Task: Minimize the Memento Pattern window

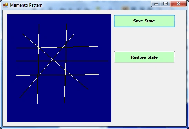Action: coord(156,4)
